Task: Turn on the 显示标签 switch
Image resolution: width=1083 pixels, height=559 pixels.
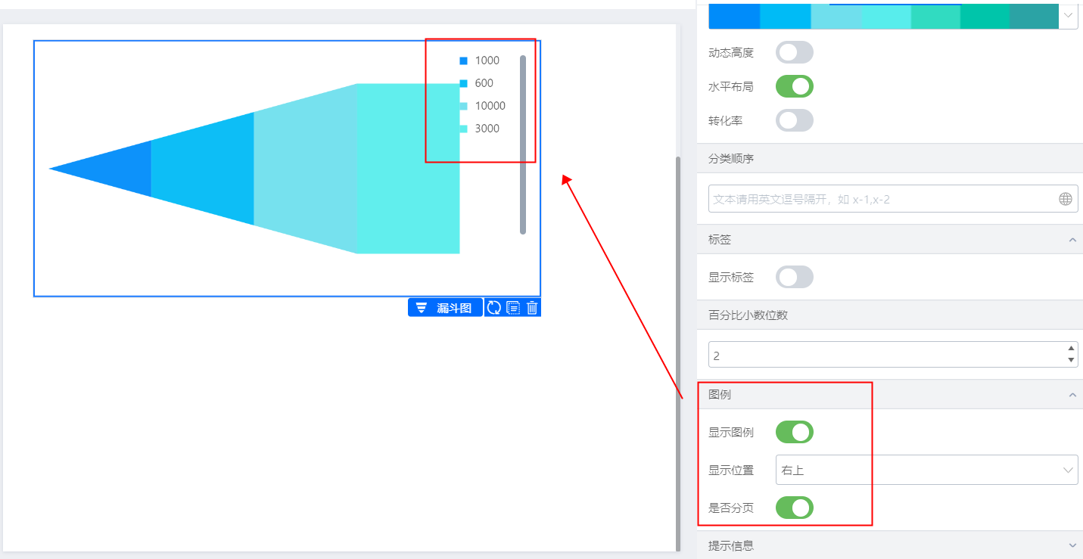Action: coord(795,277)
